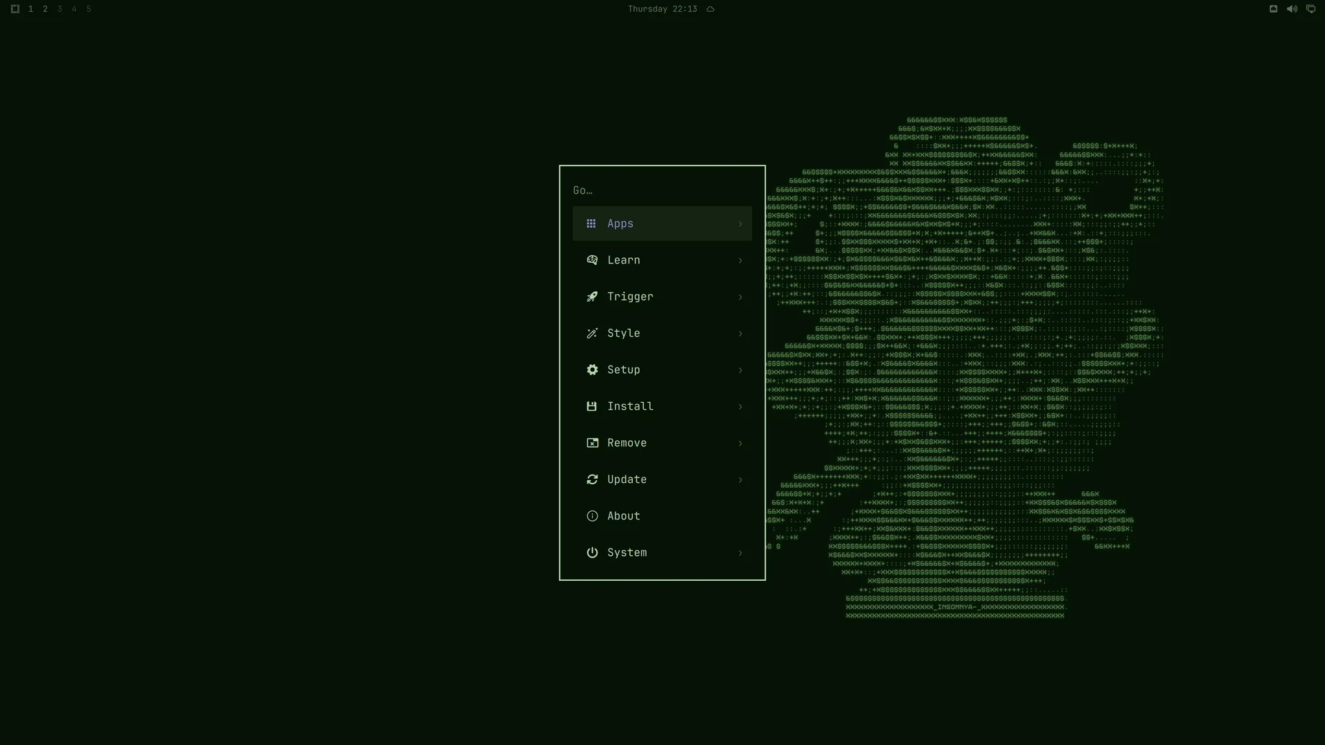The height and width of the screenshot is (745, 1325).
Task: Focus the Go… search field
Action: [662, 190]
